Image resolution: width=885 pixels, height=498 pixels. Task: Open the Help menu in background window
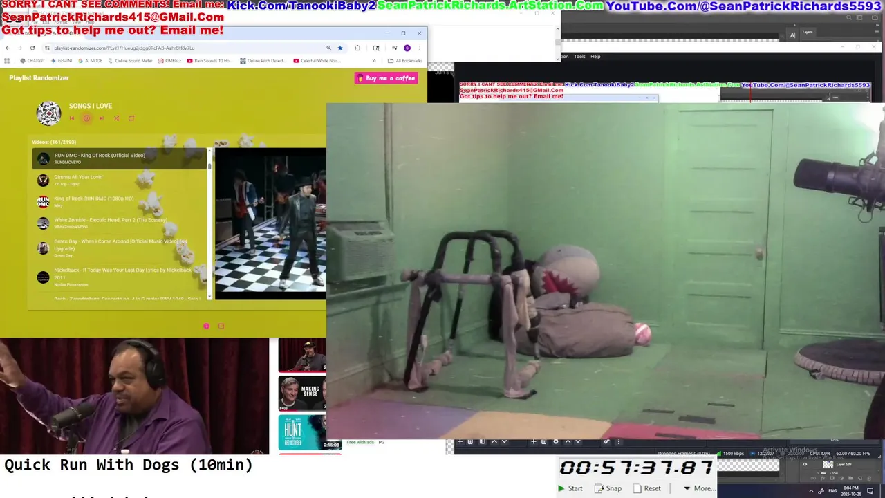(595, 57)
